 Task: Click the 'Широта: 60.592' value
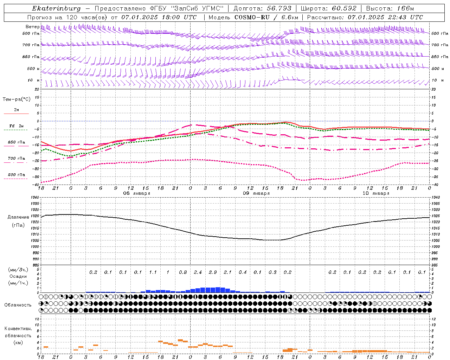(x=328, y=8)
